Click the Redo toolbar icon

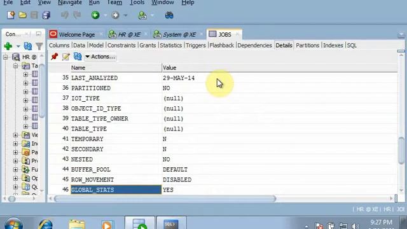tap(77, 15)
